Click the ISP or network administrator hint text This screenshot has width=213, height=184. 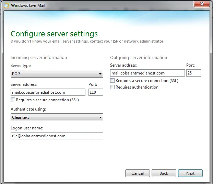pyautogui.click(x=87, y=41)
